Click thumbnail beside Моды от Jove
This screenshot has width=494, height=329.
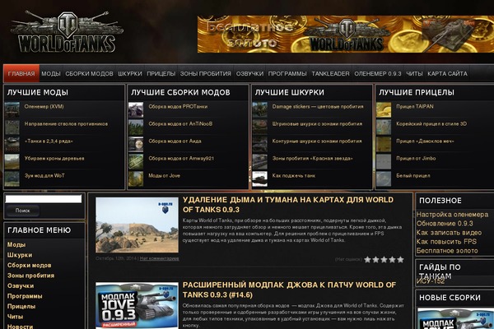[136, 178]
